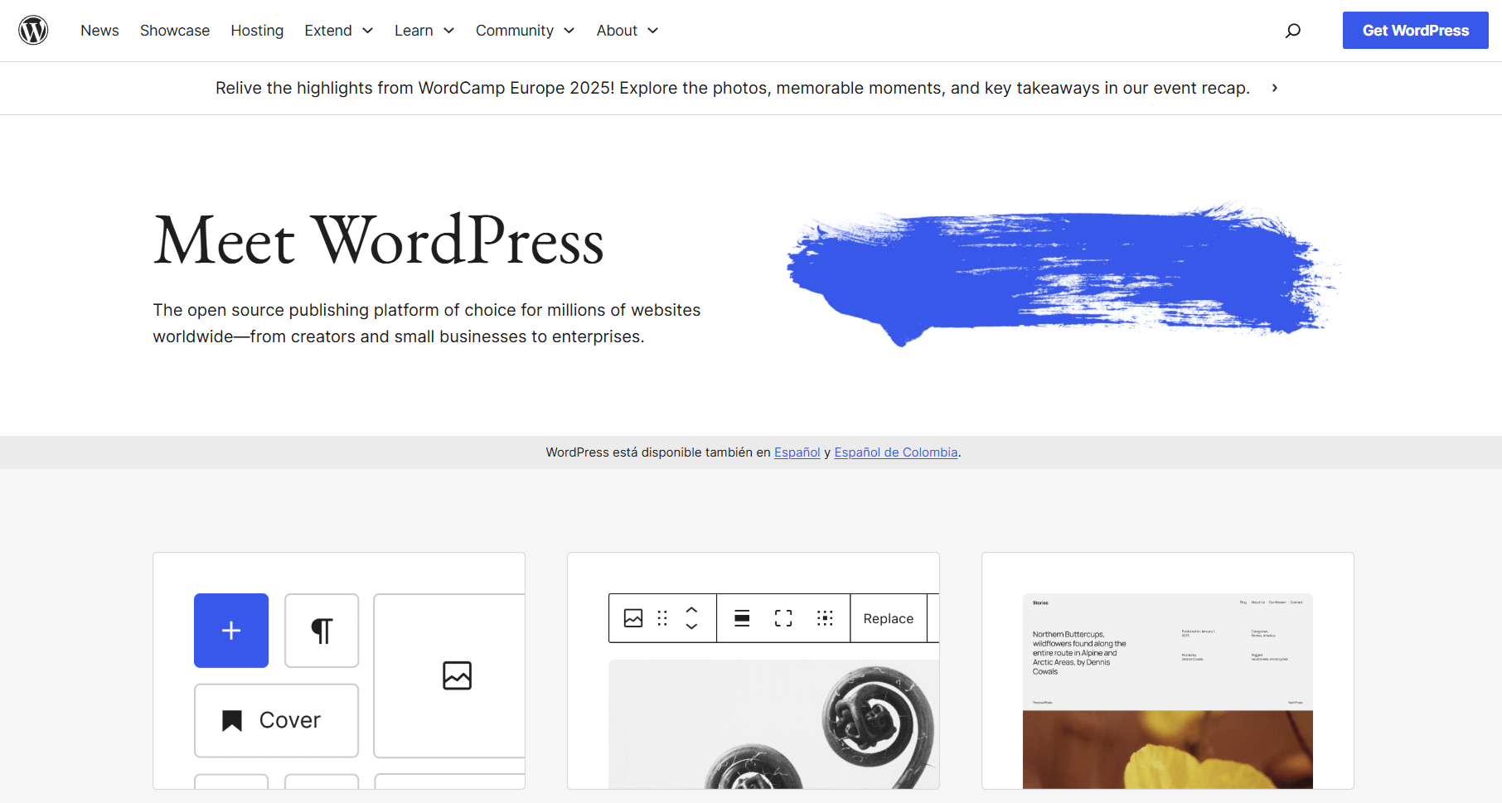Click the Get WordPress button
The width and height of the screenshot is (1502, 803).
point(1415,31)
